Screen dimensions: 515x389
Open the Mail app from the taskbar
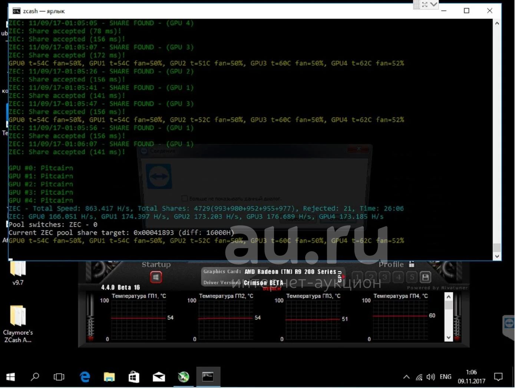(159, 377)
